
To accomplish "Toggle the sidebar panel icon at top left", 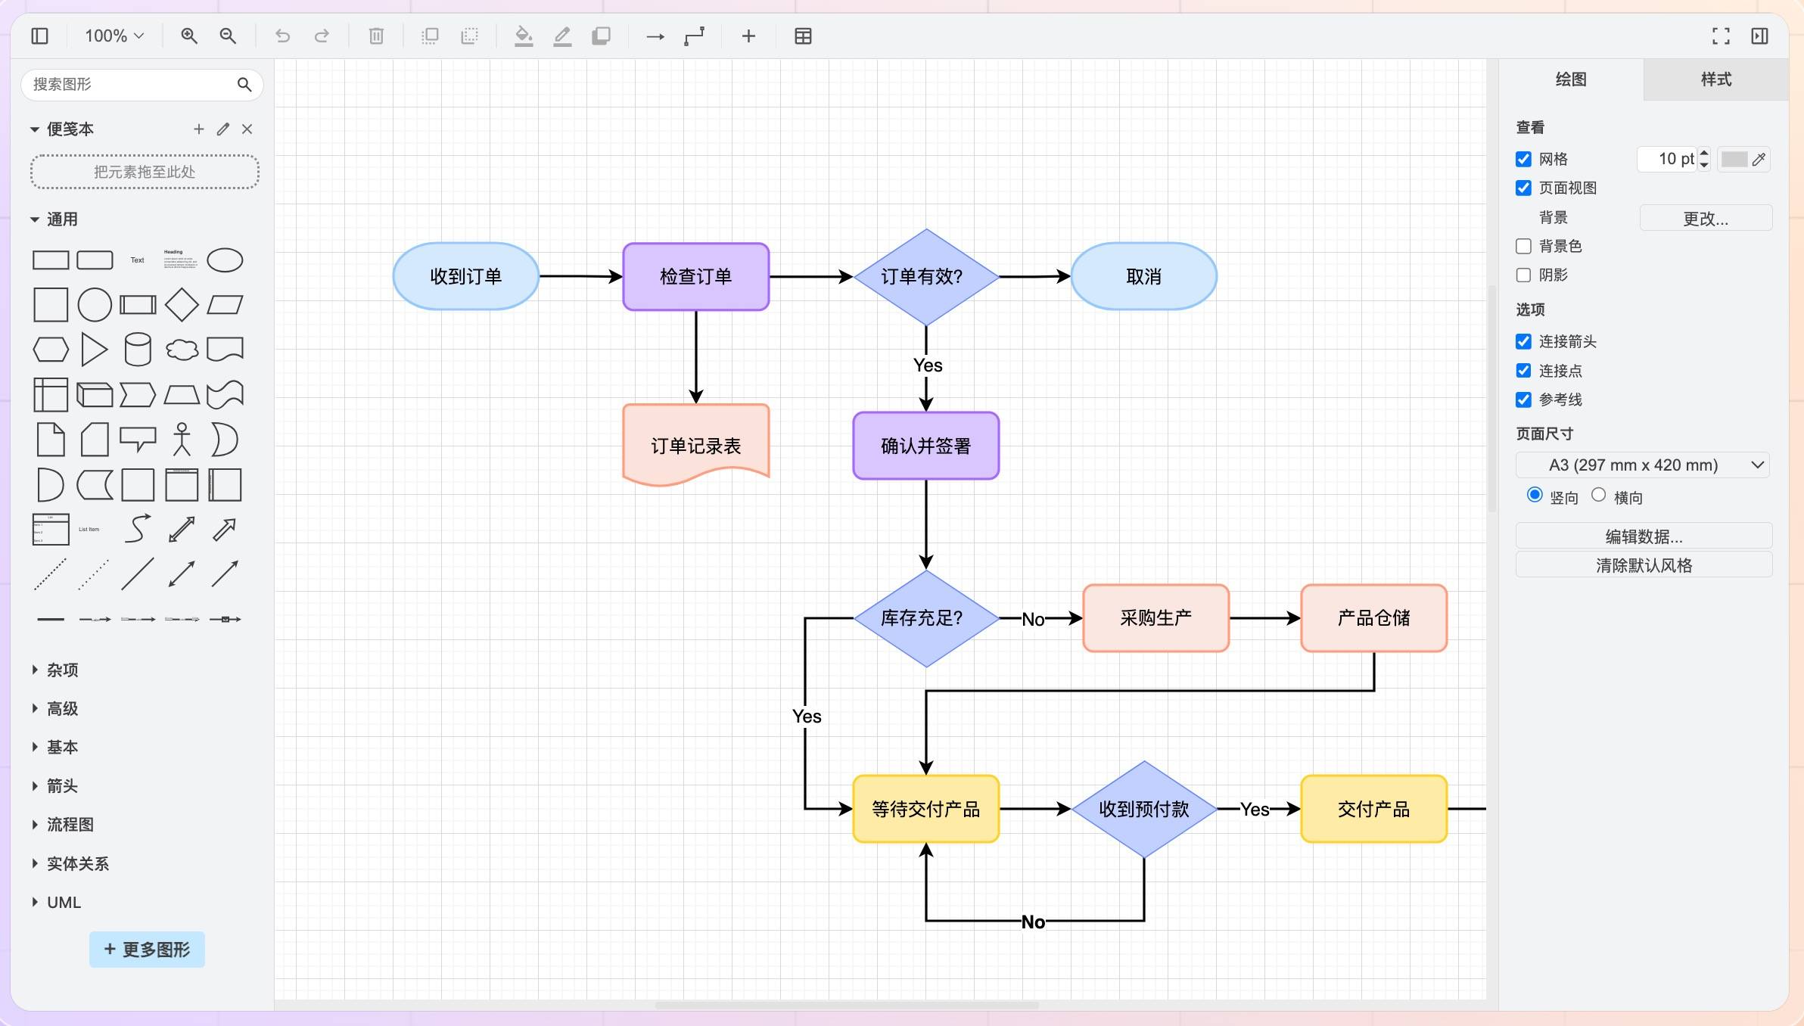I will pyautogui.click(x=40, y=36).
